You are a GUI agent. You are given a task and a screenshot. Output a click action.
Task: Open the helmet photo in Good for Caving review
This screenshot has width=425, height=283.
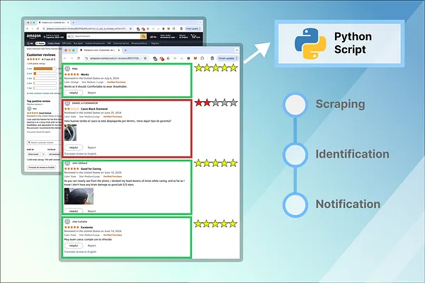click(x=79, y=196)
